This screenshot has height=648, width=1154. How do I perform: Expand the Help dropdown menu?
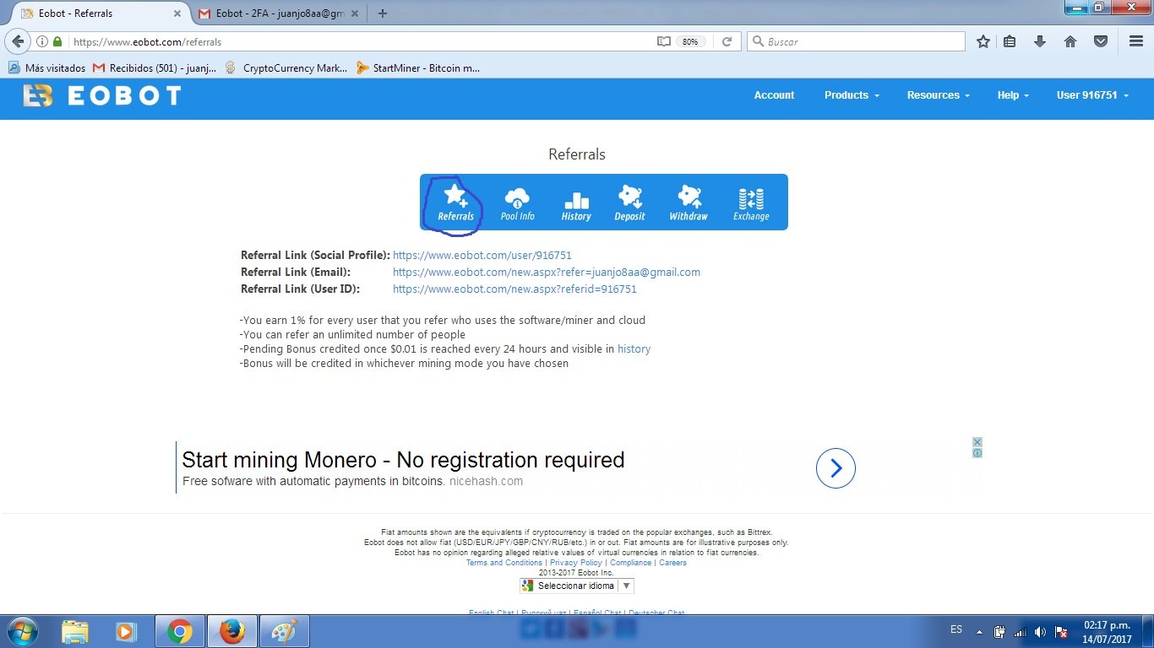click(1013, 95)
